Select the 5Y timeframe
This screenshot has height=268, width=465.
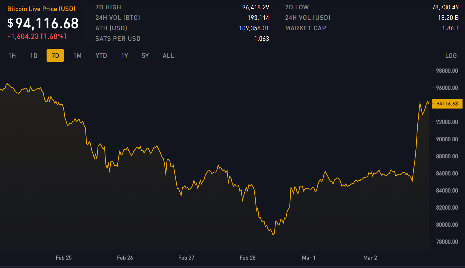145,55
